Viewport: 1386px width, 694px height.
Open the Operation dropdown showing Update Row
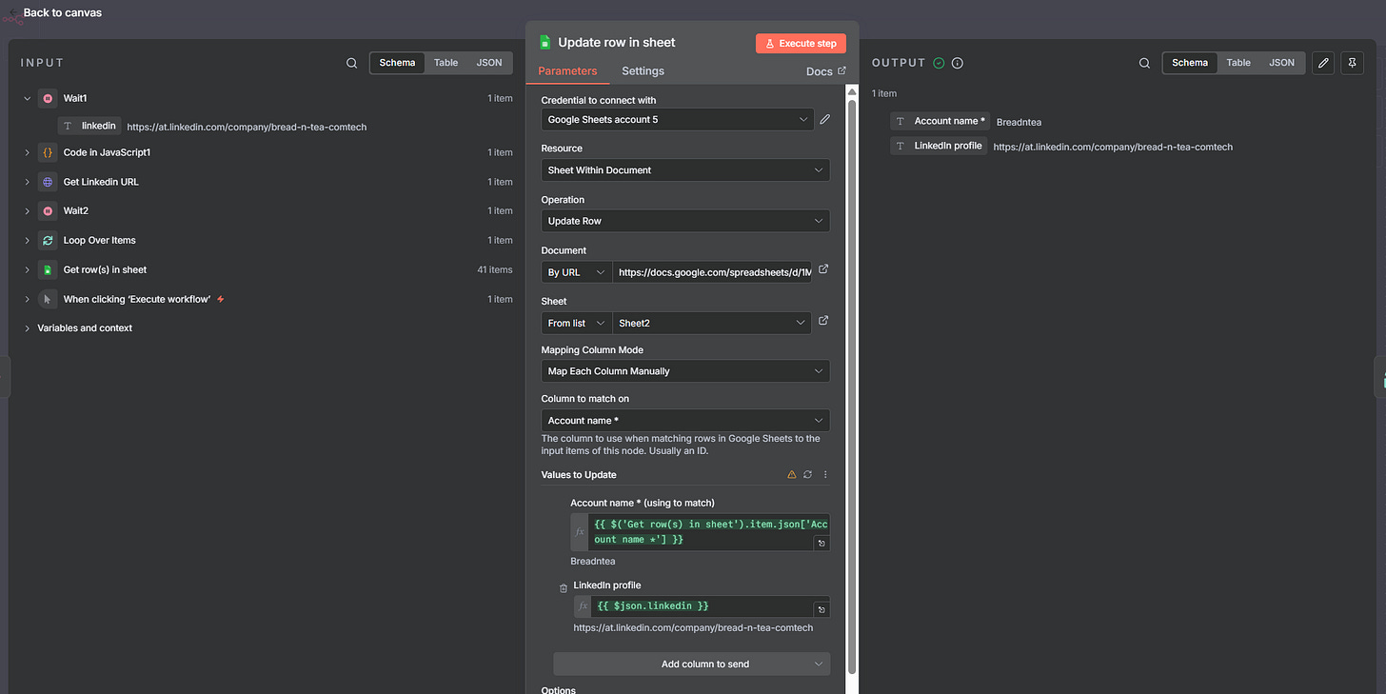point(685,221)
